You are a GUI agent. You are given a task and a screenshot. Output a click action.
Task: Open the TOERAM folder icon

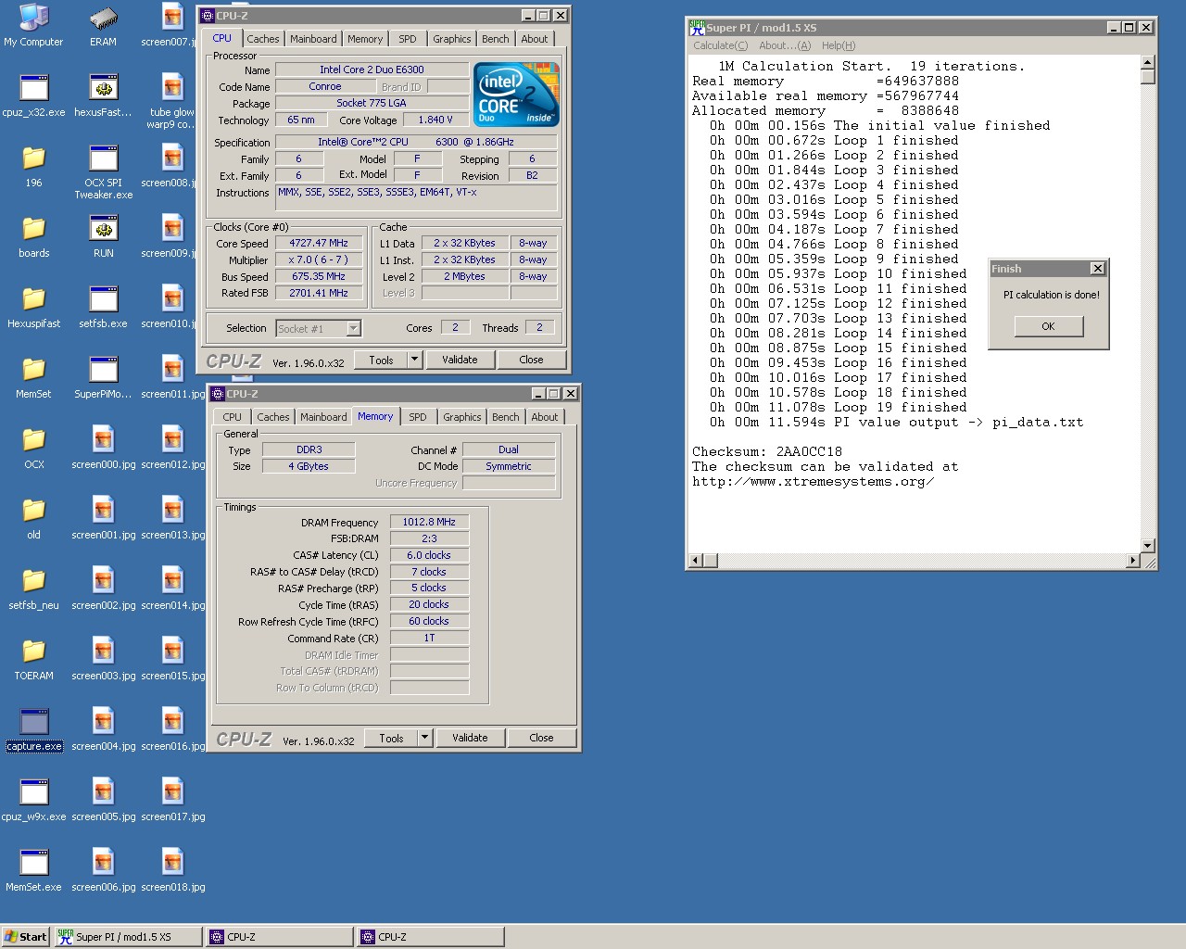[33, 659]
